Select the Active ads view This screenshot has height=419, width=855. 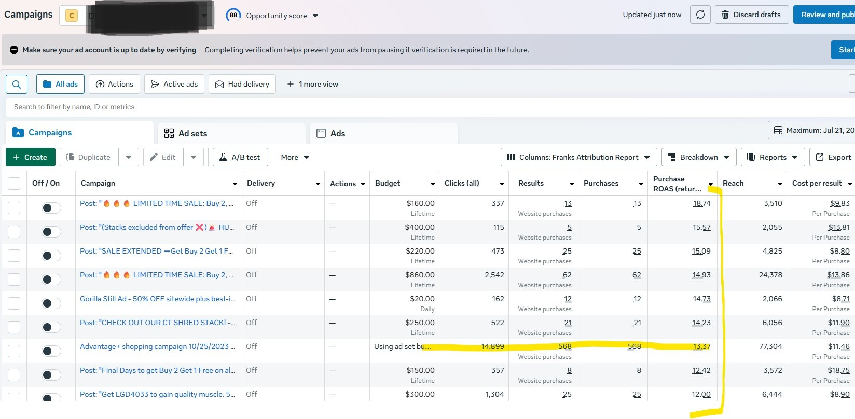pos(174,84)
